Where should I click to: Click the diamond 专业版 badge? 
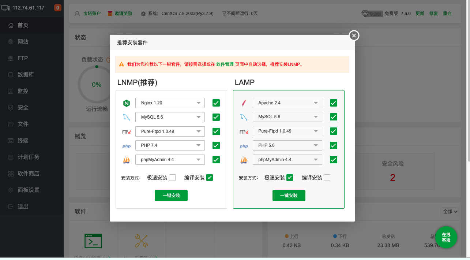click(x=372, y=14)
